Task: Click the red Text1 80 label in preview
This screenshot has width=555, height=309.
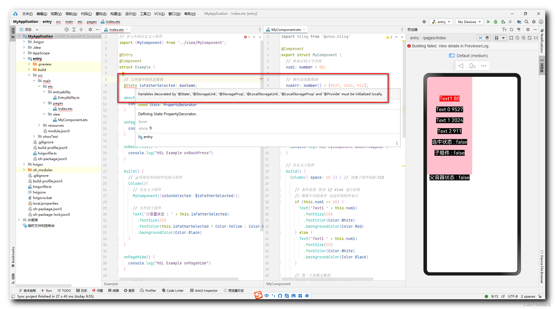Action: (449, 99)
